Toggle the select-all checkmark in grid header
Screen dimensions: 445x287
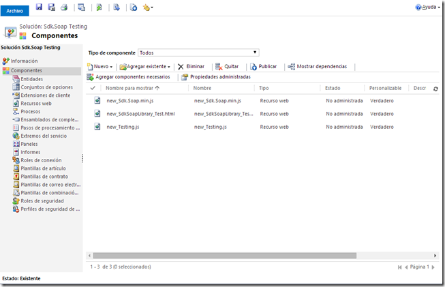tap(93, 89)
